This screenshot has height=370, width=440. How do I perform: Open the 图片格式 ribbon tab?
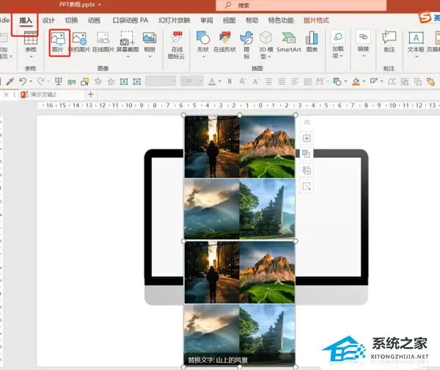tap(316, 21)
